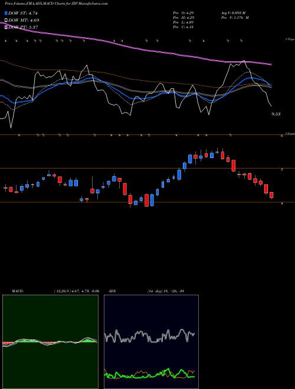Image resolution: width=295 pixels, height=389 pixels.
Task: Click the 'MACD:' panel heading
Action: pos(18,291)
